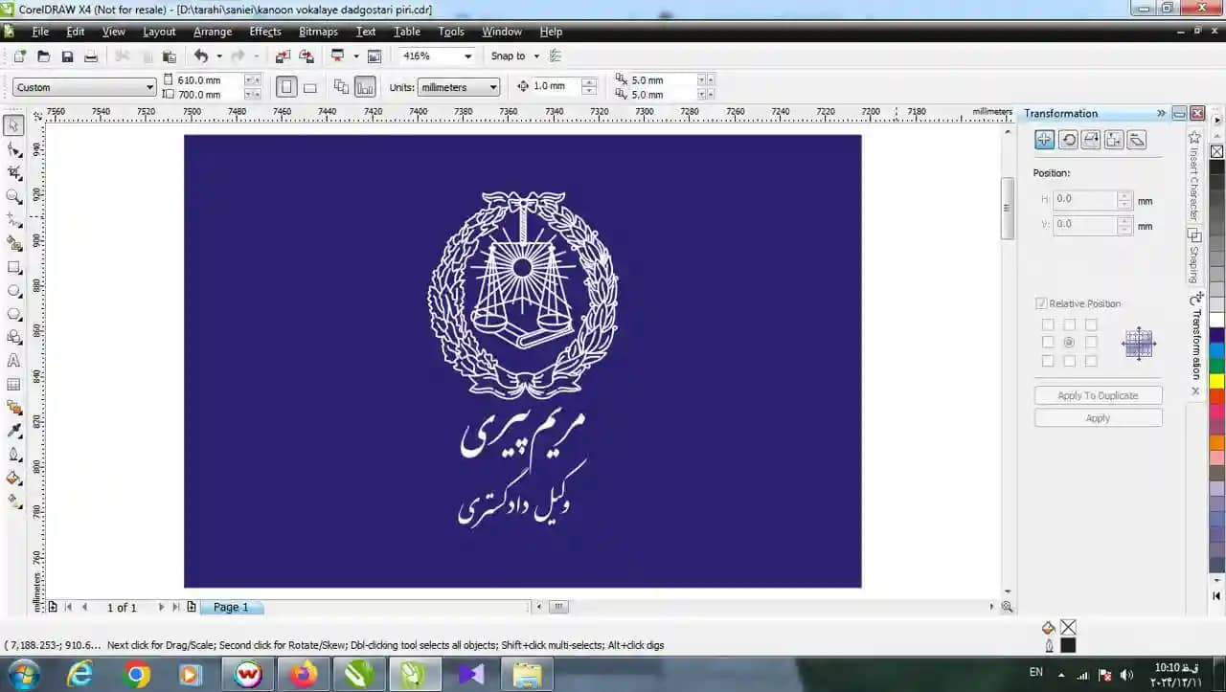This screenshot has height=692, width=1226.
Task: Select the Shape tool in the toolbox
Action: point(13,150)
